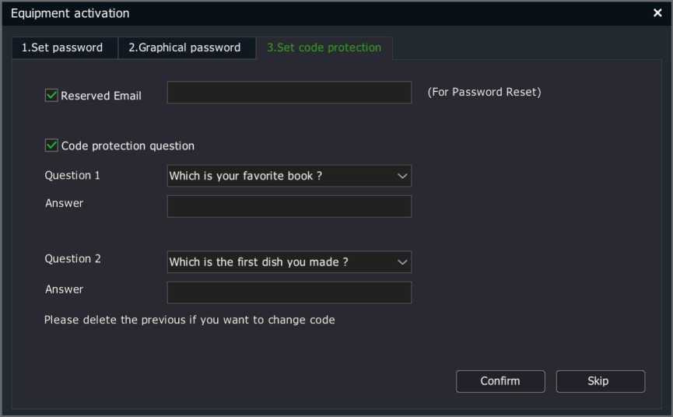Click the Reserved Email label text
Viewport: 673px width, 417px height.
tap(101, 96)
